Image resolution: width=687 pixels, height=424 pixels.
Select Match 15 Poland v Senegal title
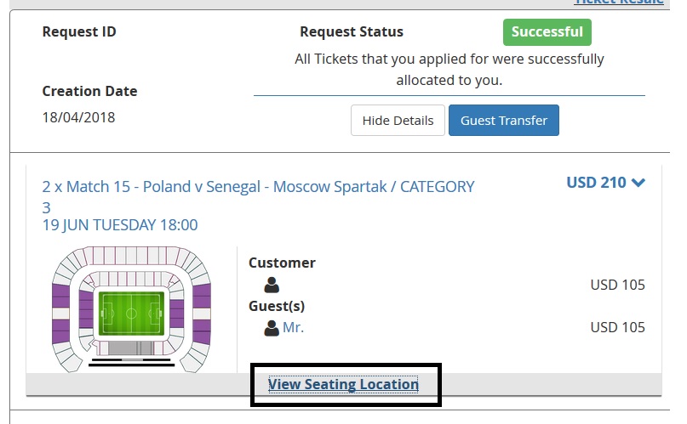[259, 196]
